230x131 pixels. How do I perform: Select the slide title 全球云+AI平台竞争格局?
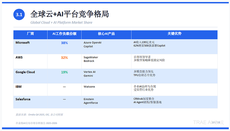pos(70,14)
